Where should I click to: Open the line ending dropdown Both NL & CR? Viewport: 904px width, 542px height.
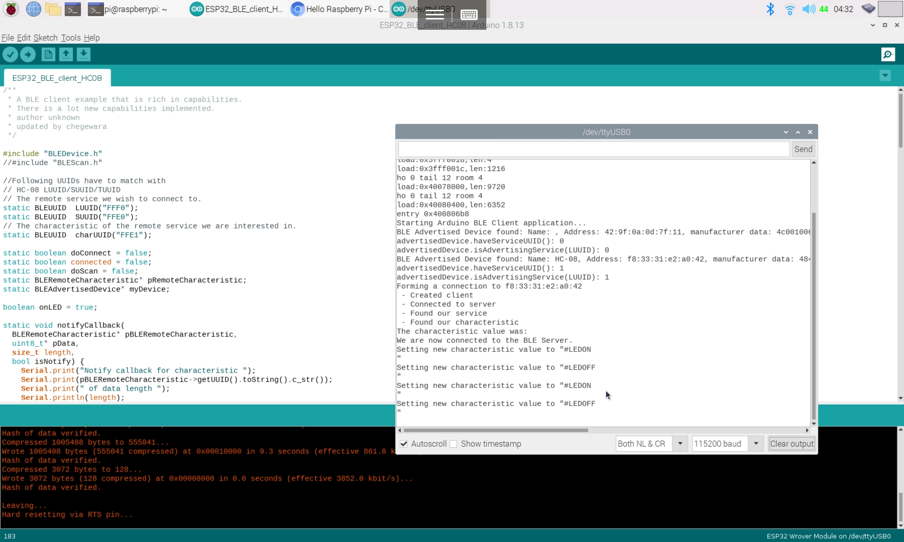pyautogui.click(x=651, y=444)
